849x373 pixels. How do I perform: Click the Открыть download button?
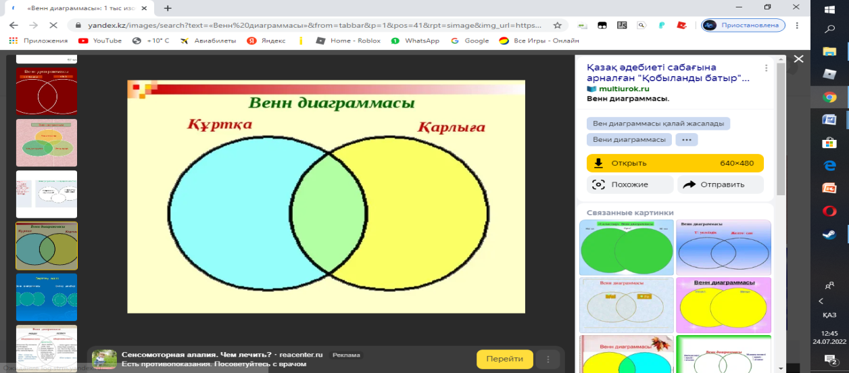point(675,163)
